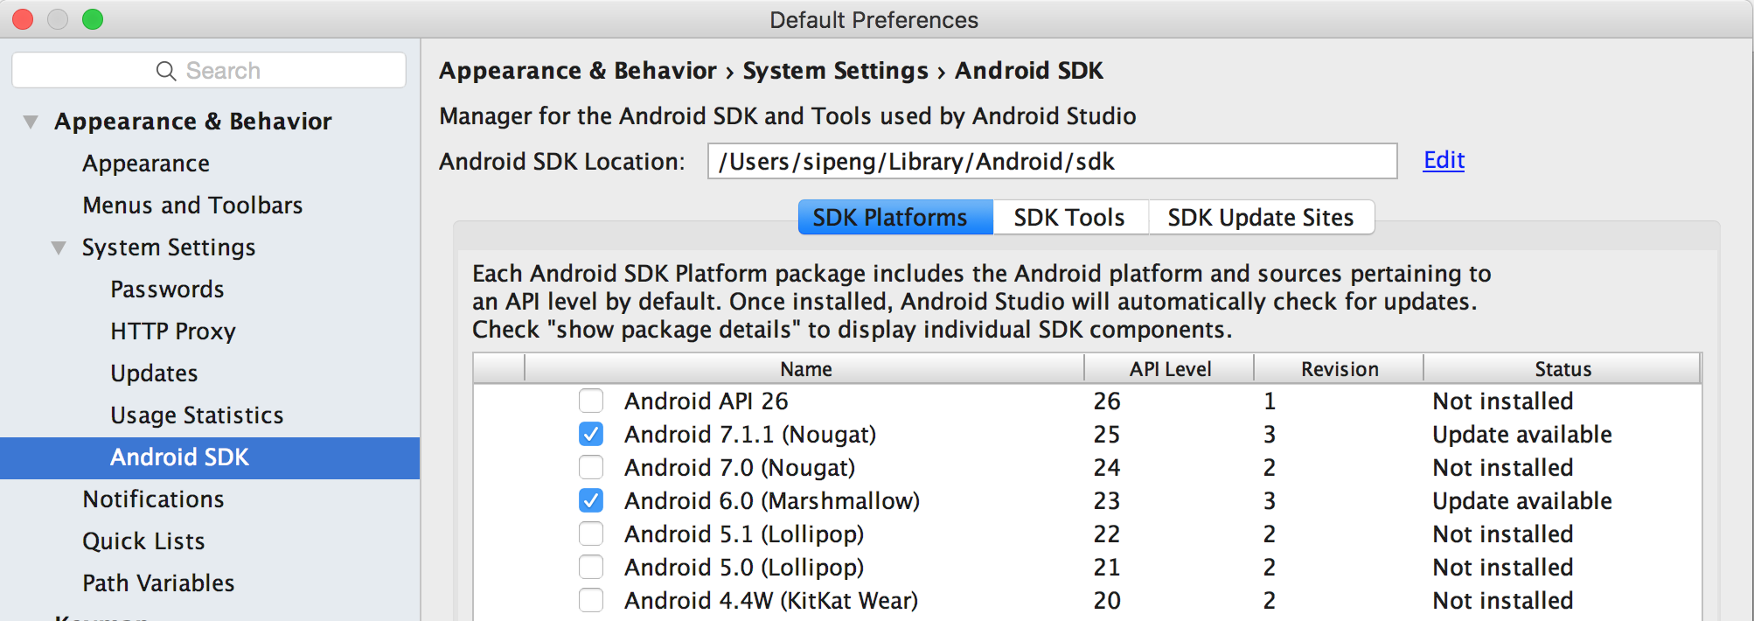This screenshot has height=621, width=1754.
Task: Focus the preferences Search field
Action: pos(209,70)
